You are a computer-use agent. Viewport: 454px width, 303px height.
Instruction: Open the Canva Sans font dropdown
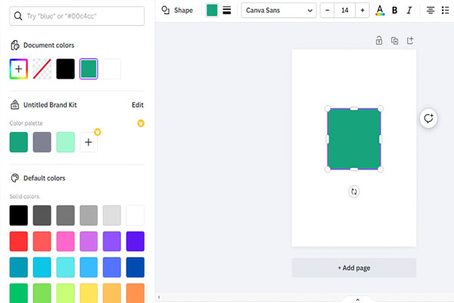coord(278,11)
